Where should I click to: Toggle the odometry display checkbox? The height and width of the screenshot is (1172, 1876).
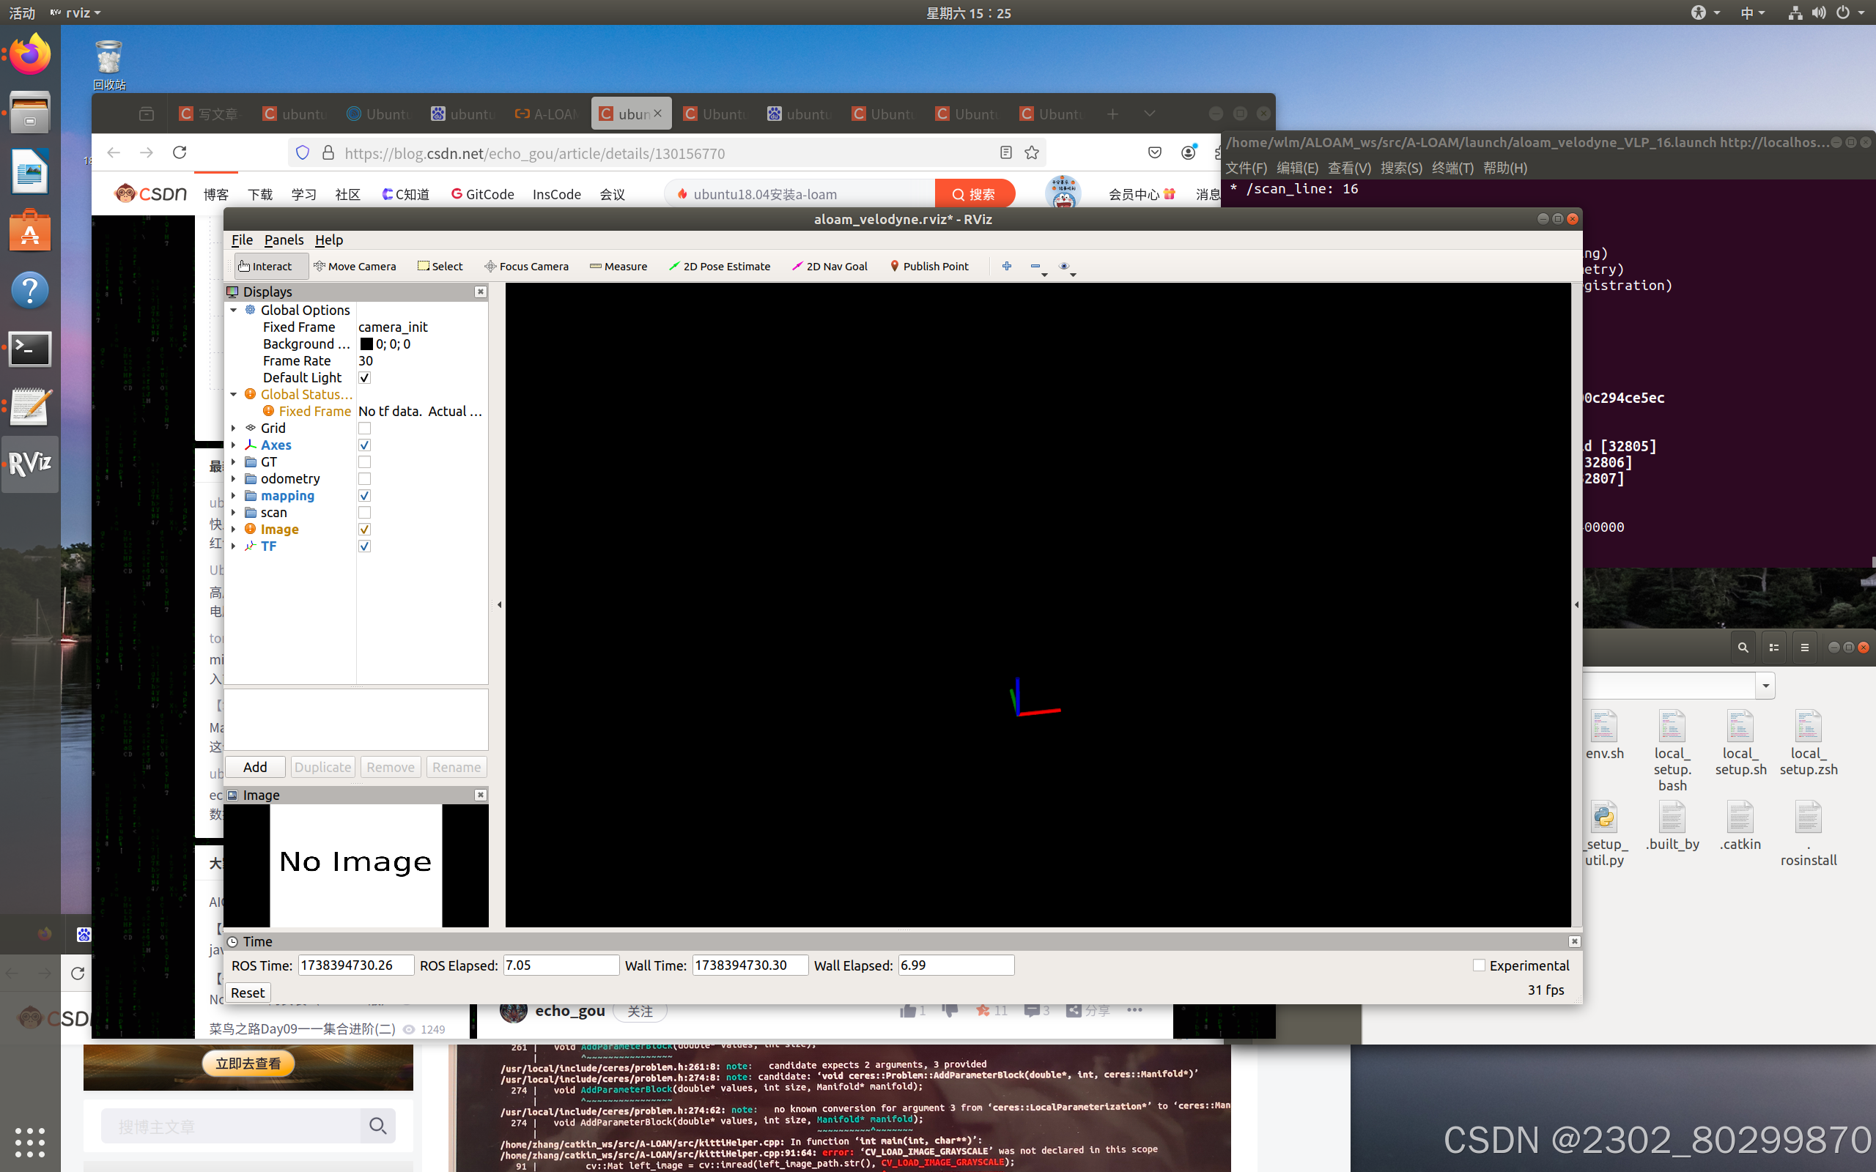(364, 479)
